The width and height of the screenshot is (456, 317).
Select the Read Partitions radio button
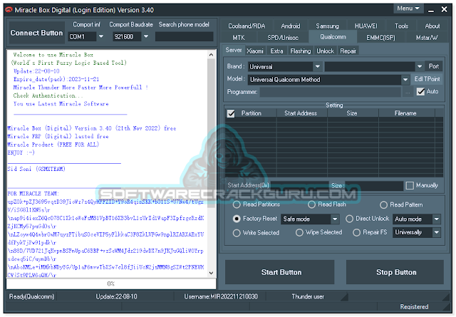237,204
